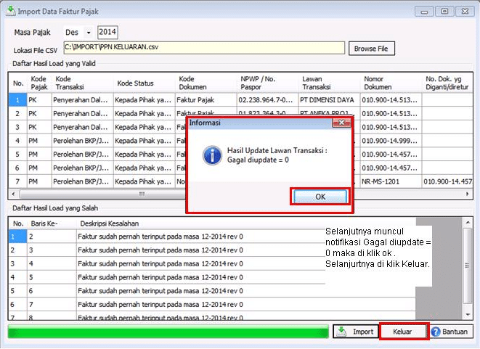Select row 1 in the valid load list

click(x=18, y=101)
